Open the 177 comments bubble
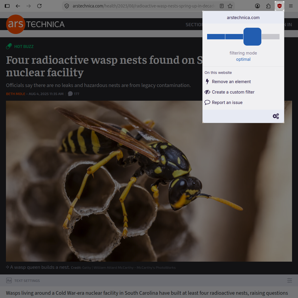The height and width of the screenshot is (298, 298). [x=74, y=94]
